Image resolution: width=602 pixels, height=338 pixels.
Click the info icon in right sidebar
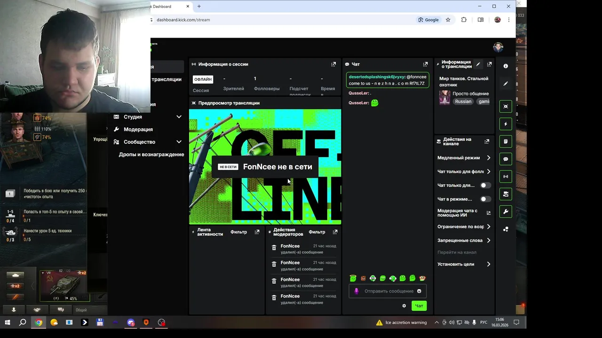coord(506,66)
